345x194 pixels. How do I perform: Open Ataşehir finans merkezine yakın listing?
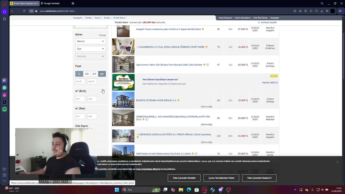tap(168, 29)
